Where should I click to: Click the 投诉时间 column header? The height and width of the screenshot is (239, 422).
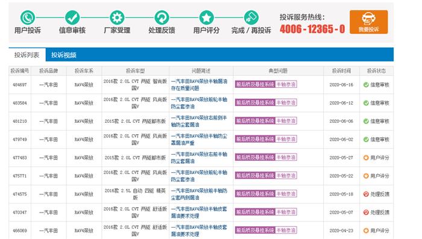(341, 71)
